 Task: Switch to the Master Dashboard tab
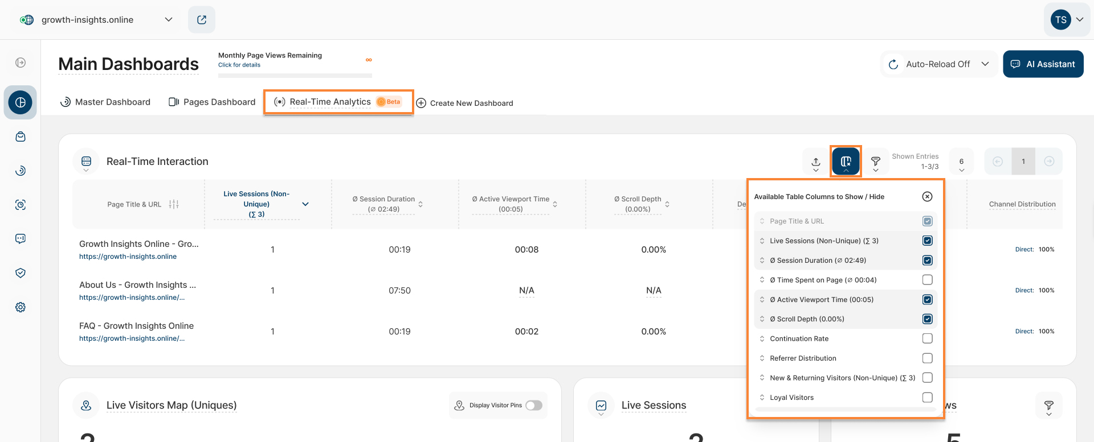(x=105, y=102)
